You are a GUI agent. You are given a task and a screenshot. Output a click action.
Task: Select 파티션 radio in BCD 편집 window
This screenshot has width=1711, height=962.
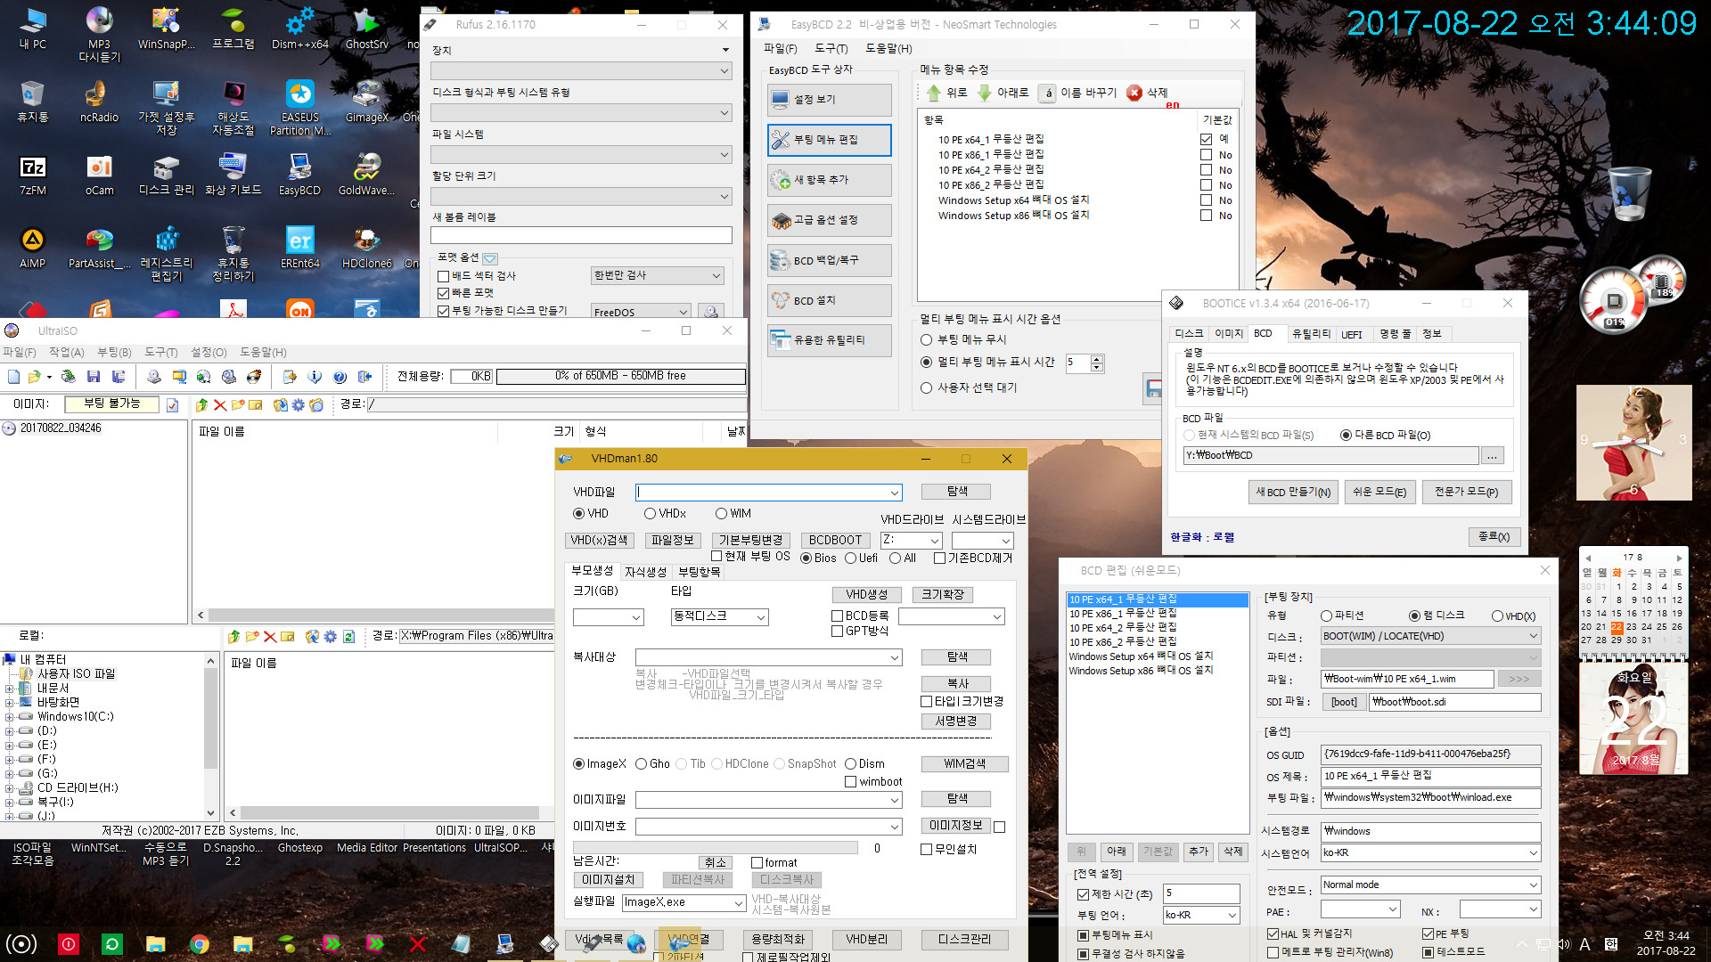1326,616
